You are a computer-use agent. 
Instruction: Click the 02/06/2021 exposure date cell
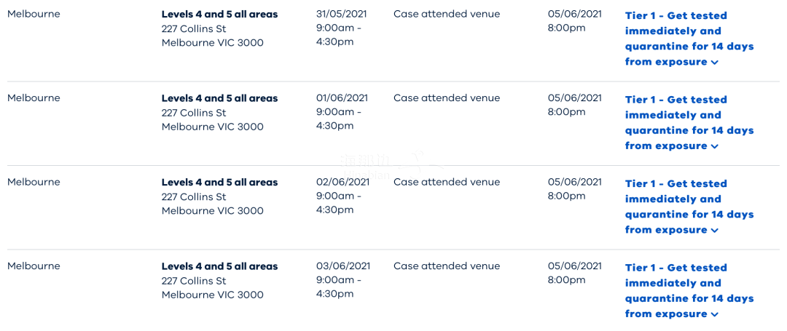coord(342,196)
